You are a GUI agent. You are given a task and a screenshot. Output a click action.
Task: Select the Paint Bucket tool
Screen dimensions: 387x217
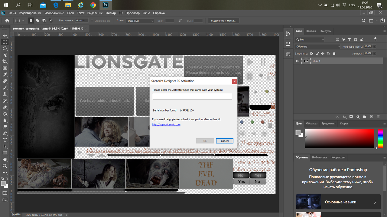click(x=5, y=114)
